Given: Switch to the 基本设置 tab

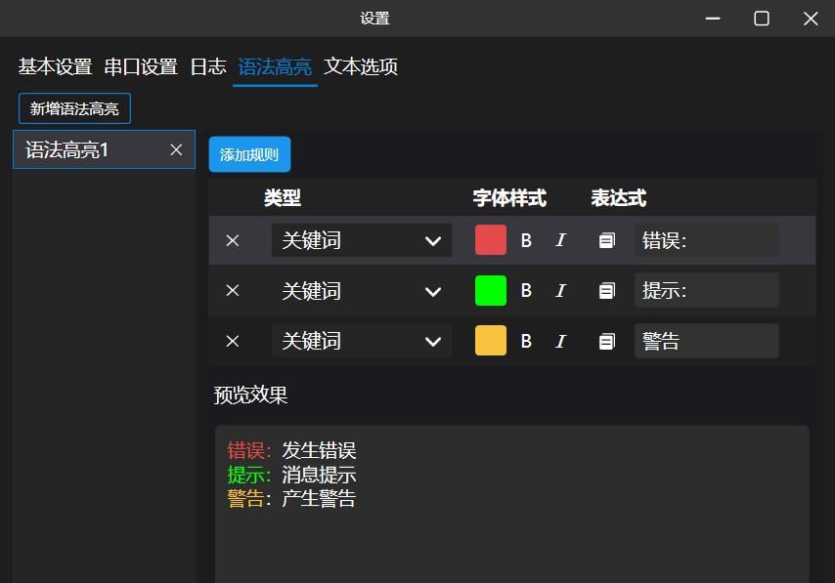Looking at the screenshot, I should click(x=52, y=67).
